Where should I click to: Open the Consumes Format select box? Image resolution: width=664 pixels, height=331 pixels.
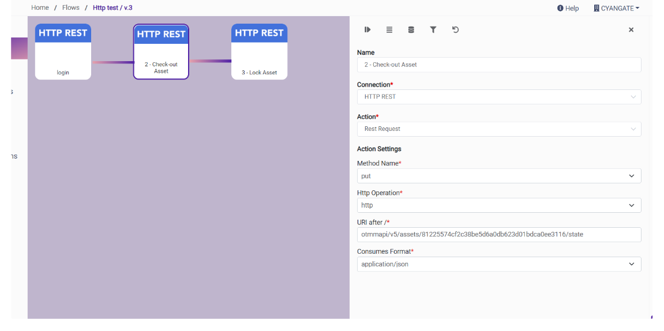(498, 264)
